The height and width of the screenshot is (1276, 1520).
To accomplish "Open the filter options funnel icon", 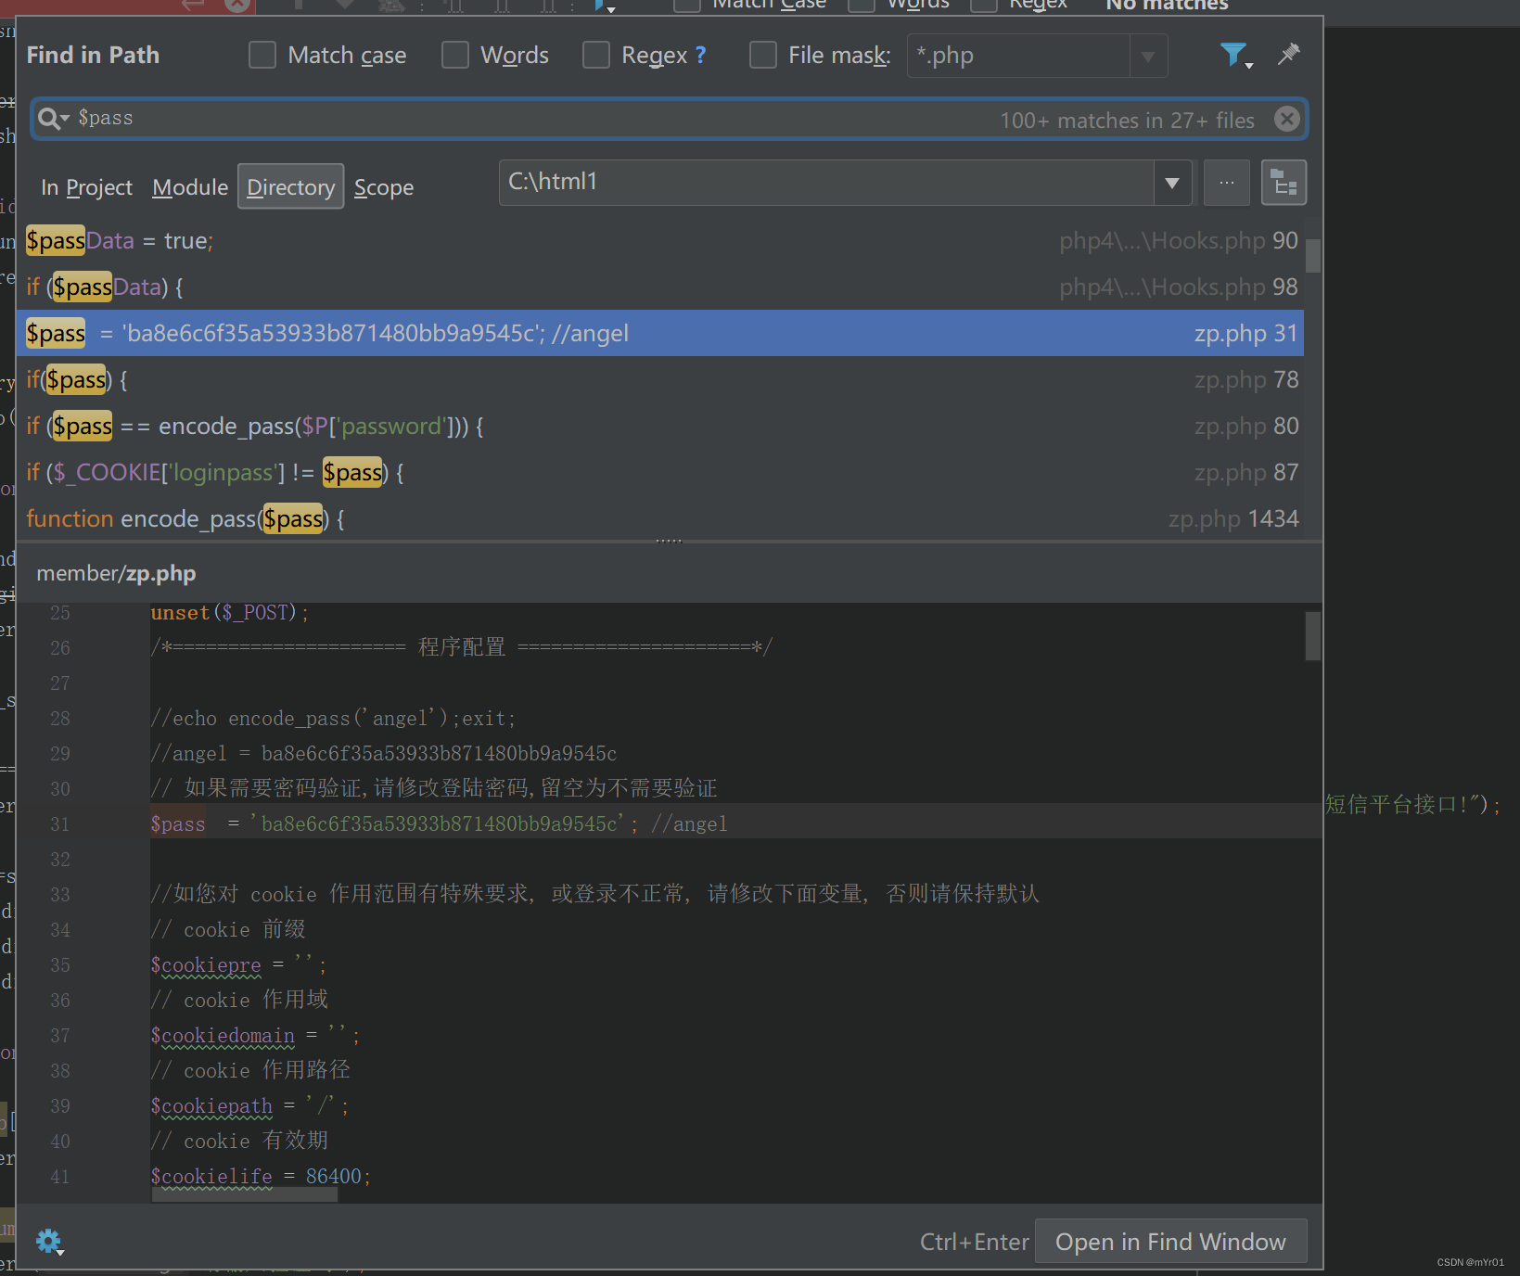I will [1233, 56].
